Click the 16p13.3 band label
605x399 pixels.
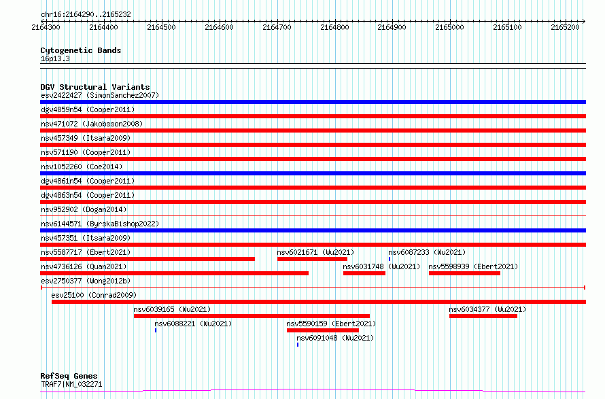click(x=55, y=59)
